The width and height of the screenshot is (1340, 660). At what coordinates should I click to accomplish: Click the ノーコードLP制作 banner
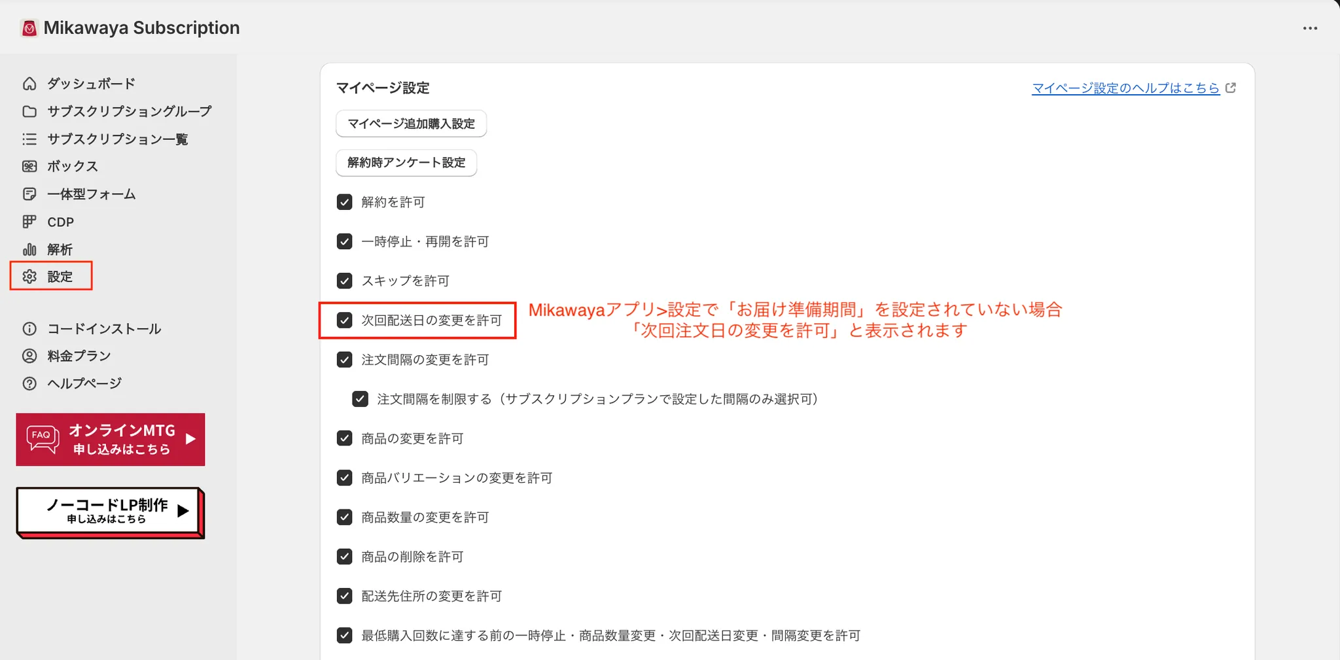tap(111, 513)
